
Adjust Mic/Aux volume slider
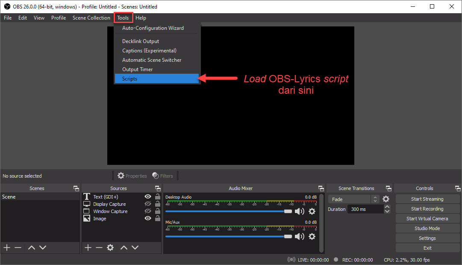click(x=229, y=236)
